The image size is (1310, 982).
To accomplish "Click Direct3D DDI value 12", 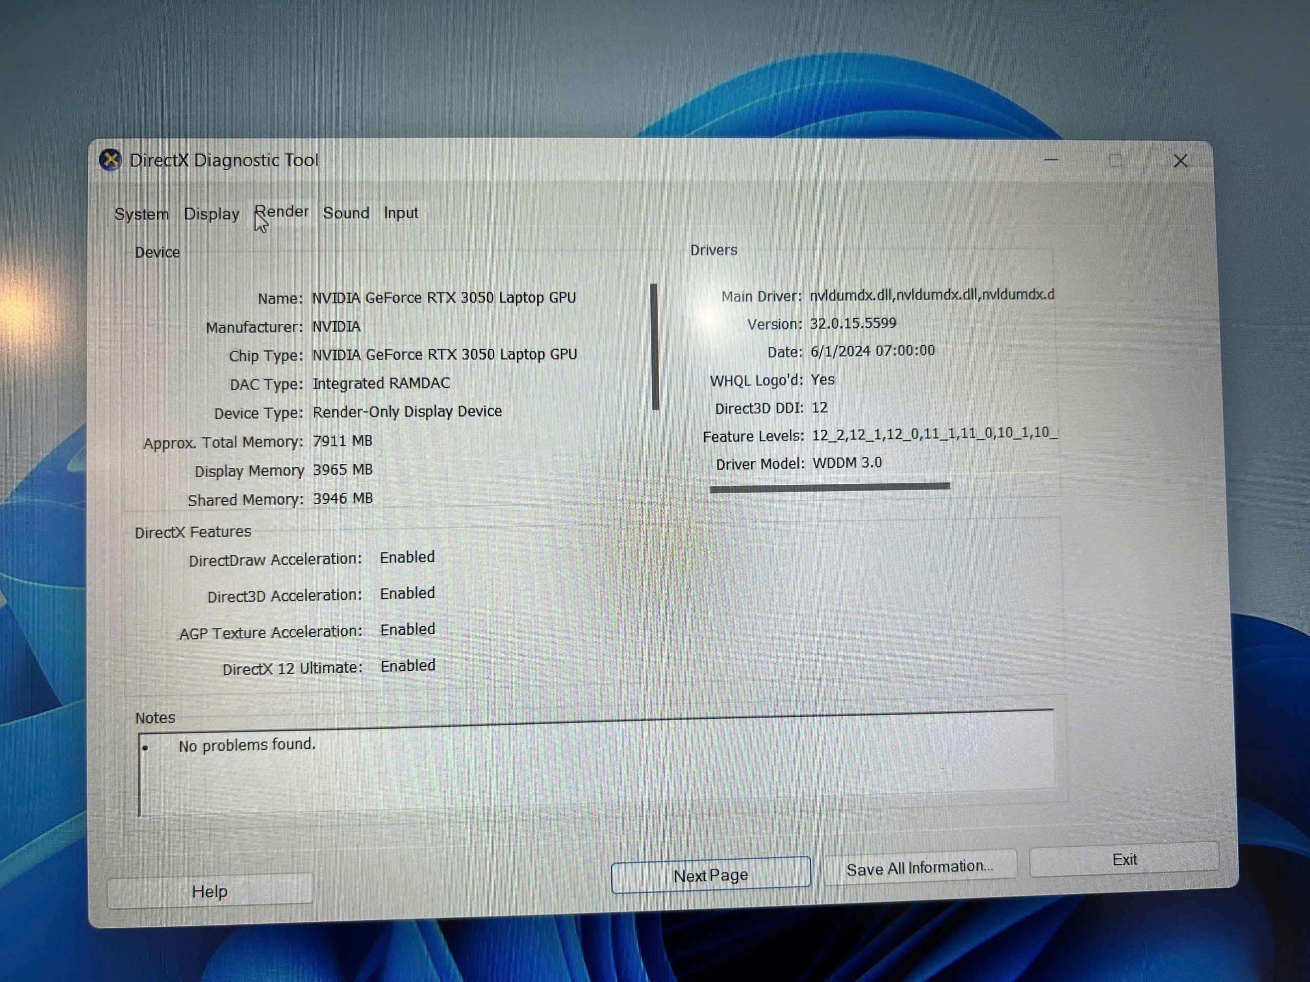I will pyautogui.click(x=820, y=408).
